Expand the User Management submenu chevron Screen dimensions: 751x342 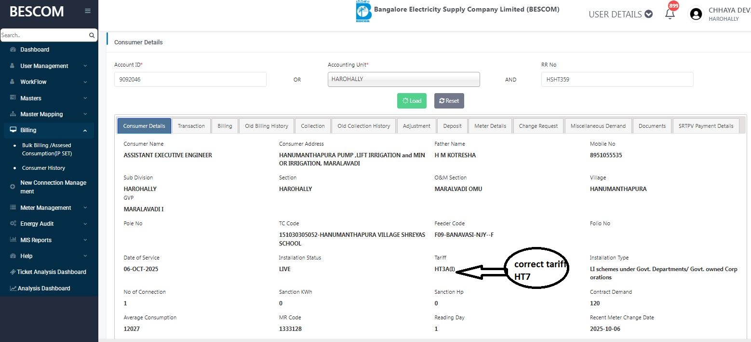click(x=85, y=66)
